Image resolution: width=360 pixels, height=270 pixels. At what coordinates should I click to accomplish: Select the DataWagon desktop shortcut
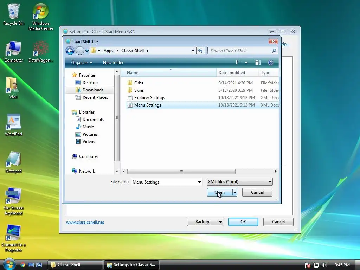[41, 52]
